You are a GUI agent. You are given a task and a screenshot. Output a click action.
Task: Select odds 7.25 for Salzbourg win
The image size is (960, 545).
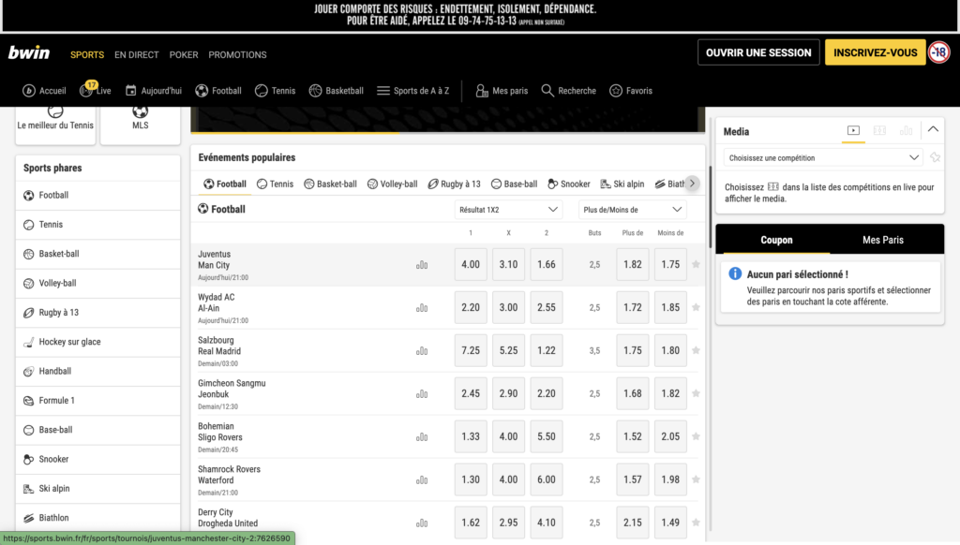471,350
